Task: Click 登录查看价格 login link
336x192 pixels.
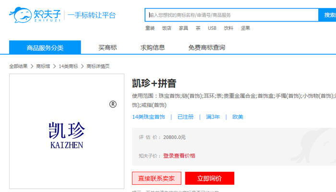Action: click(x=179, y=156)
